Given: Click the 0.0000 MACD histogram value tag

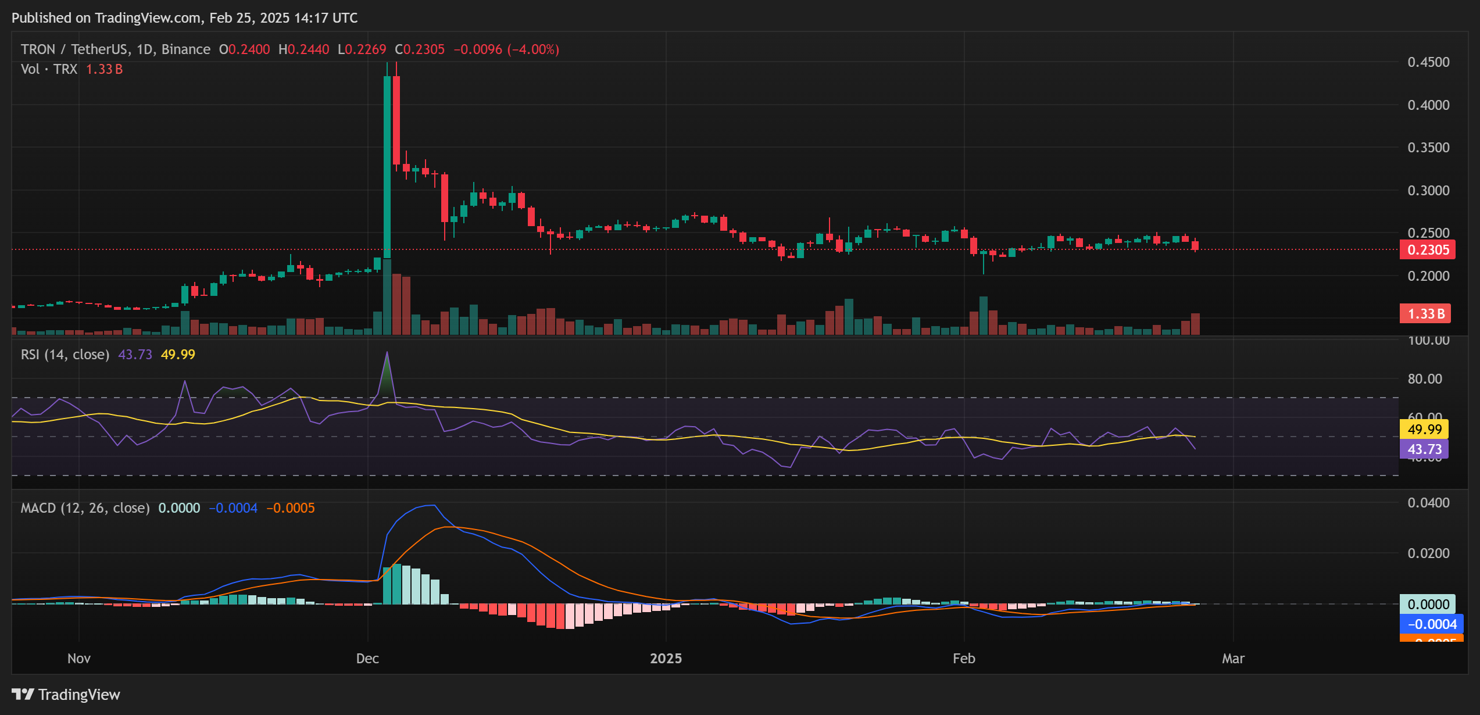Looking at the screenshot, I should (x=1427, y=605).
